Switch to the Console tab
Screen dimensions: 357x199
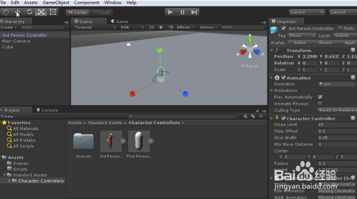(47, 110)
